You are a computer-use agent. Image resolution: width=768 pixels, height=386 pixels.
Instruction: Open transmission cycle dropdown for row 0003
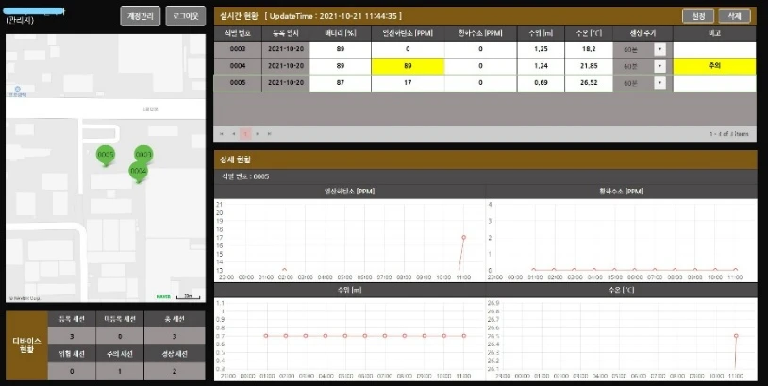coord(659,49)
